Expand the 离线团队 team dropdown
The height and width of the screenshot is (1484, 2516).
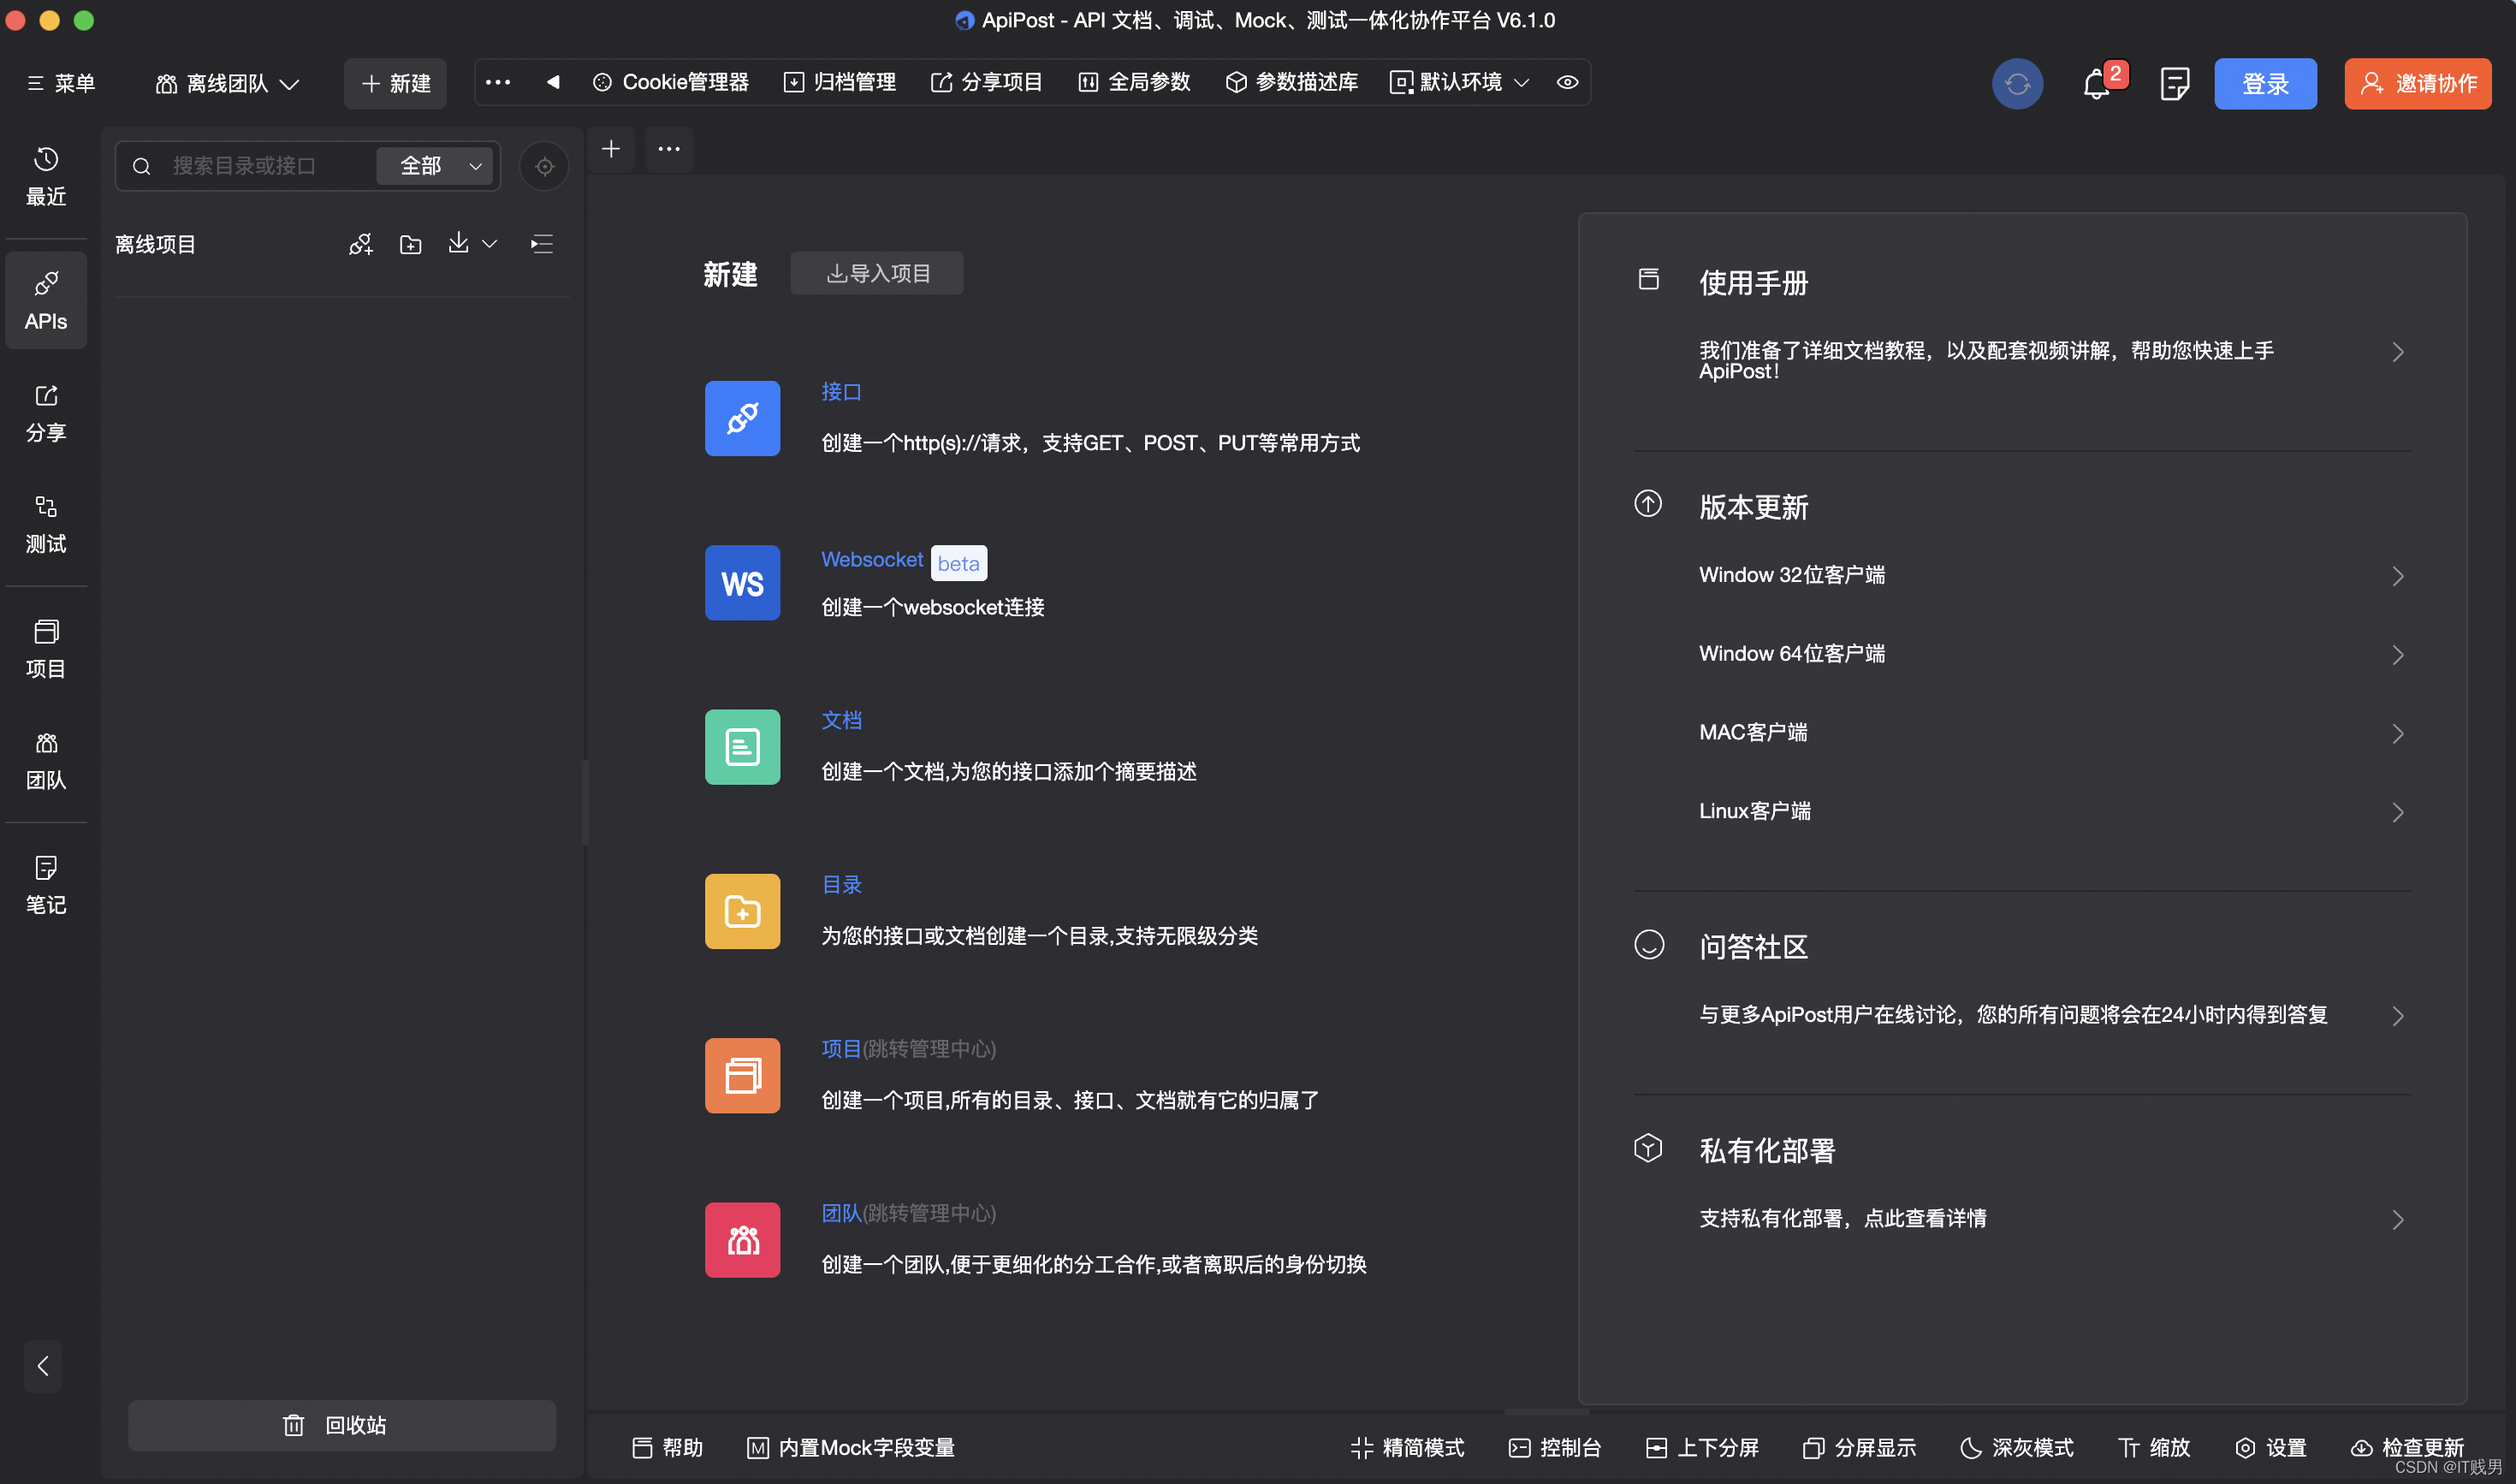(228, 84)
